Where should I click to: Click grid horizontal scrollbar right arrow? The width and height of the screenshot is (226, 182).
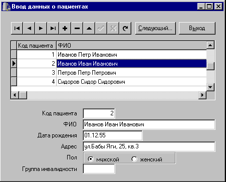pyautogui.click(x=202, y=95)
